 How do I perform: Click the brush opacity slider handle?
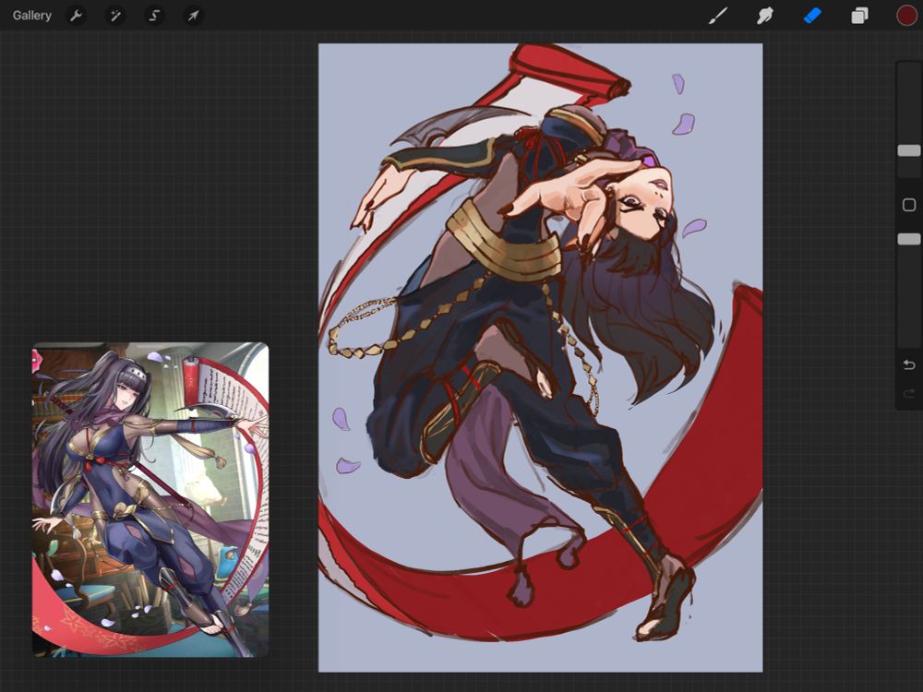coord(908,239)
